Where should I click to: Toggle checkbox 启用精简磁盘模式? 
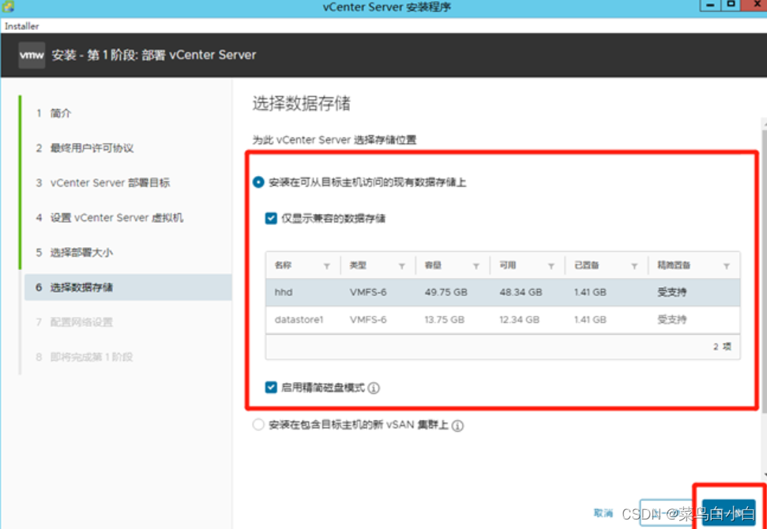coord(271,387)
